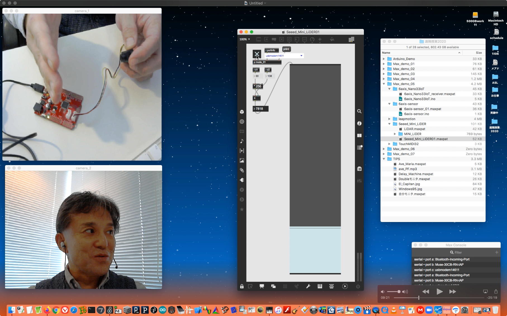Click the share icon in player controls

point(496,291)
